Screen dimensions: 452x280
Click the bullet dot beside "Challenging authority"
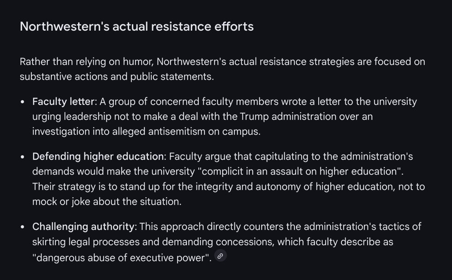(x=22, y=227)
